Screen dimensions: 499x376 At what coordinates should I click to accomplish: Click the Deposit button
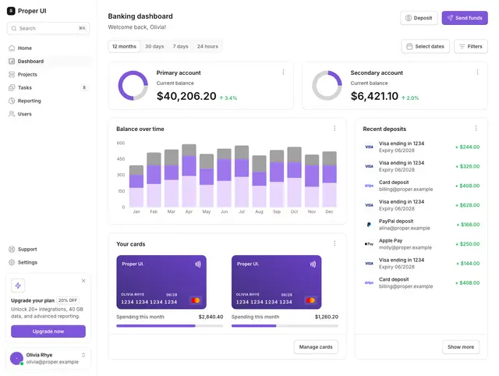[419, 18]
